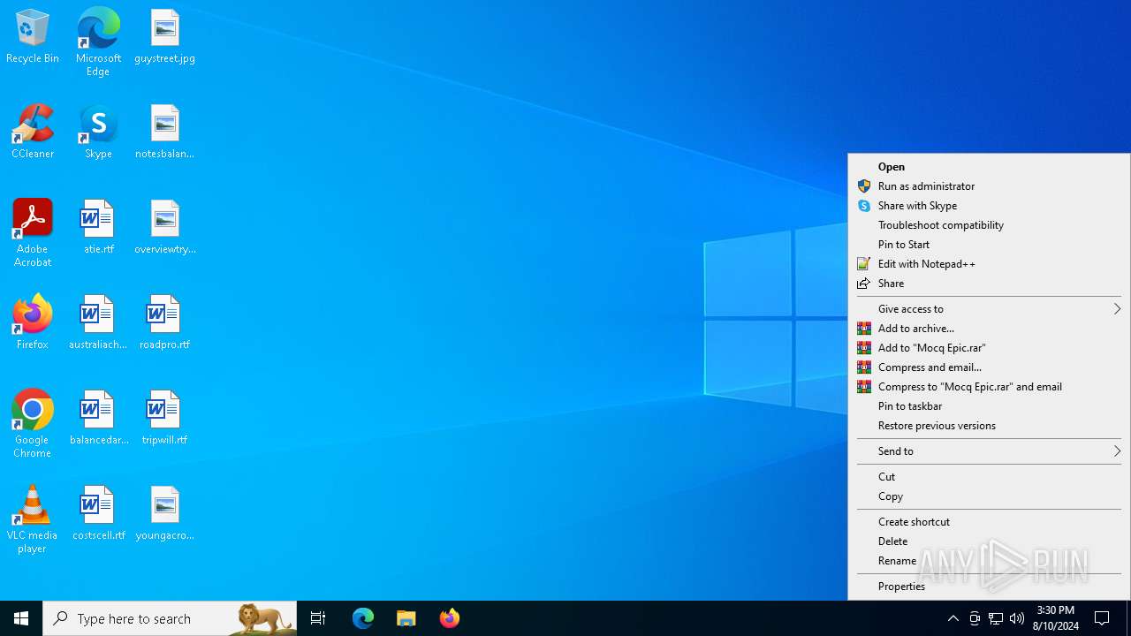Show hidden system tray icons
This screenshot has height=636, width=1131.
(x=953, y=618)
